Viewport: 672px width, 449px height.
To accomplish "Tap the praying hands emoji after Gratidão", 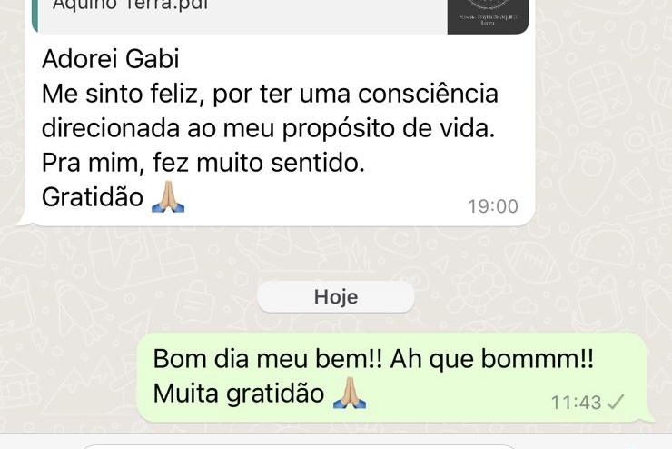I will [x=168, y=197].
